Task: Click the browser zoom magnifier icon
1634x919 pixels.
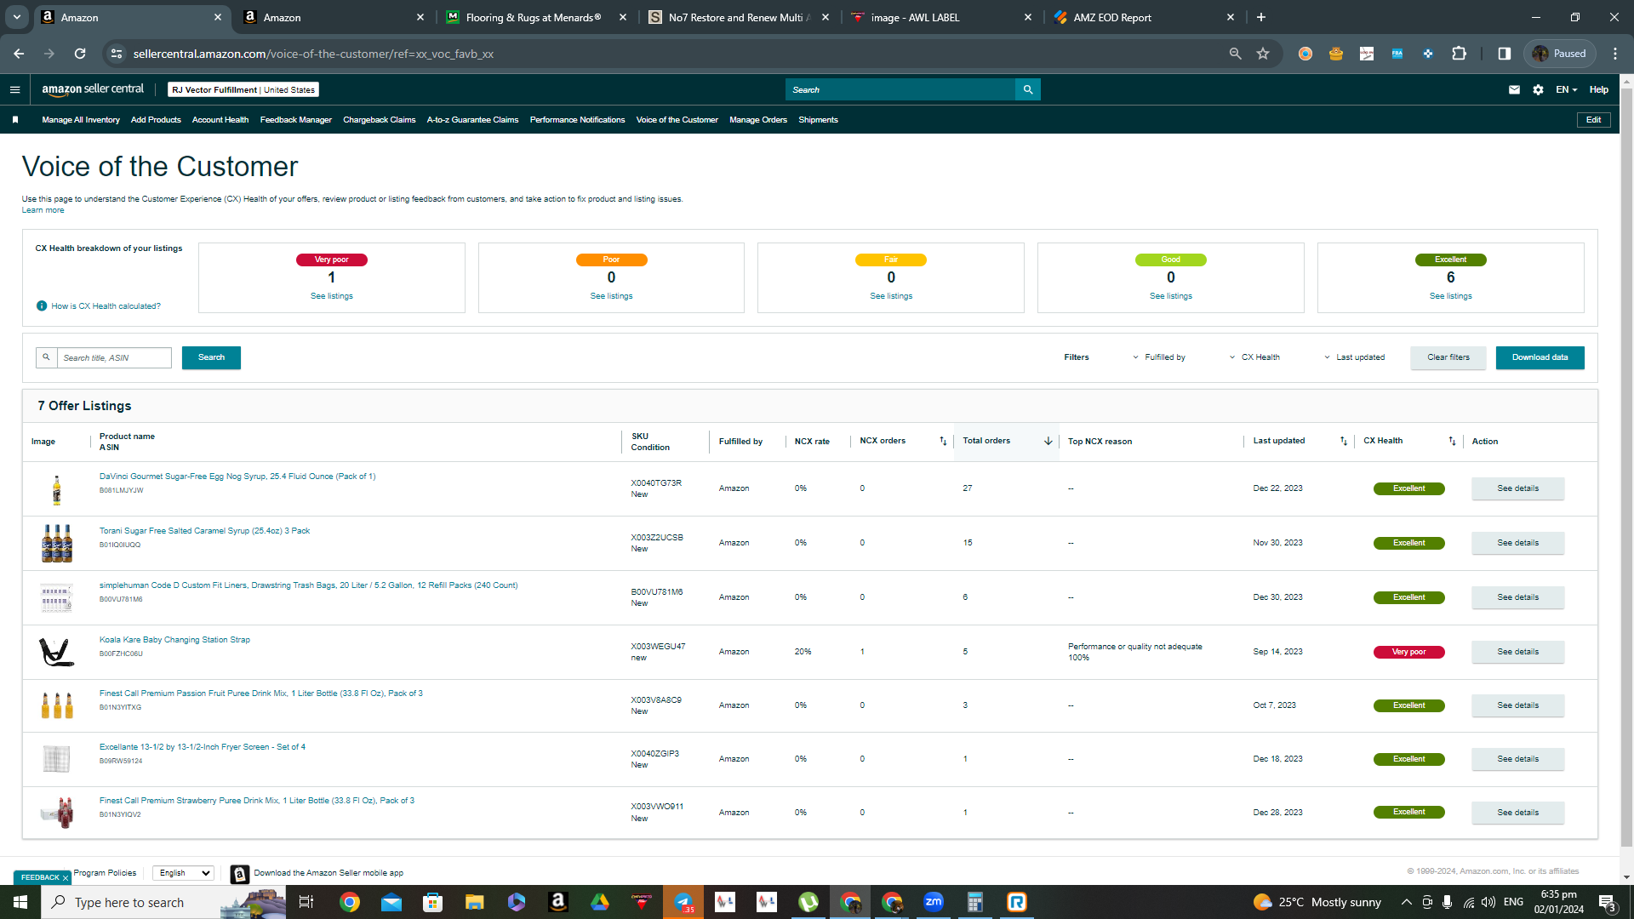Action: click(x=1235, y=54)
